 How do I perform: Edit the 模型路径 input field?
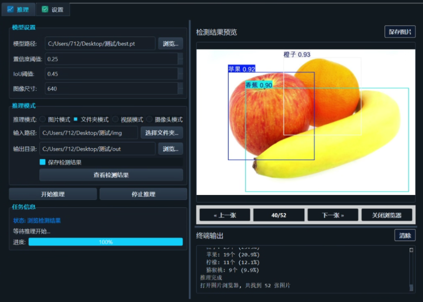click(100, 44)
